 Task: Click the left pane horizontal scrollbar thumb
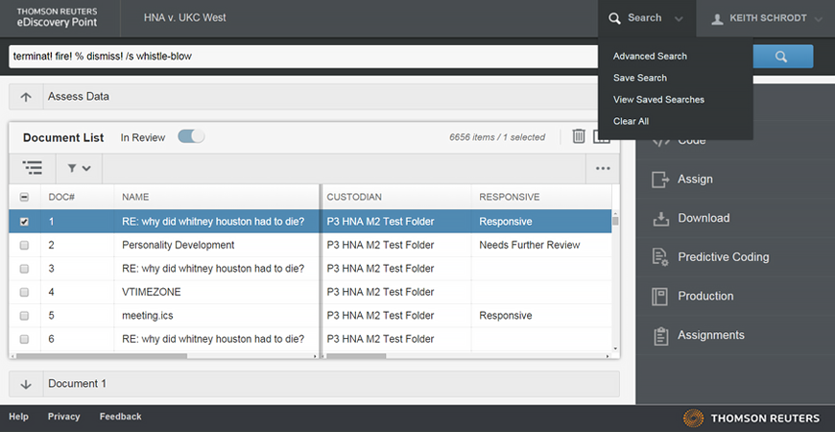click(101, 356)
